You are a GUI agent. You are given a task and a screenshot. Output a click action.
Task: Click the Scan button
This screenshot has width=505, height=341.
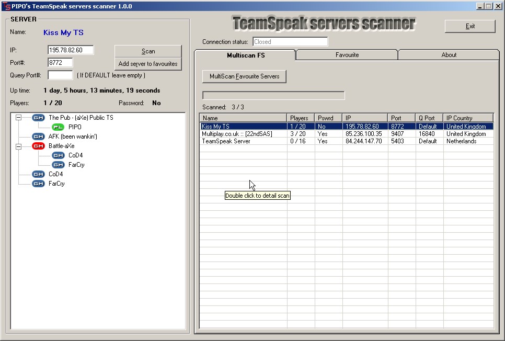tap(148, 51)
